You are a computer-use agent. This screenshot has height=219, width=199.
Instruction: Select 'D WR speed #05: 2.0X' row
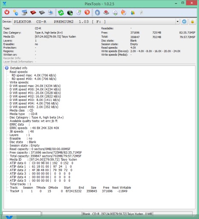coord(34,107)
